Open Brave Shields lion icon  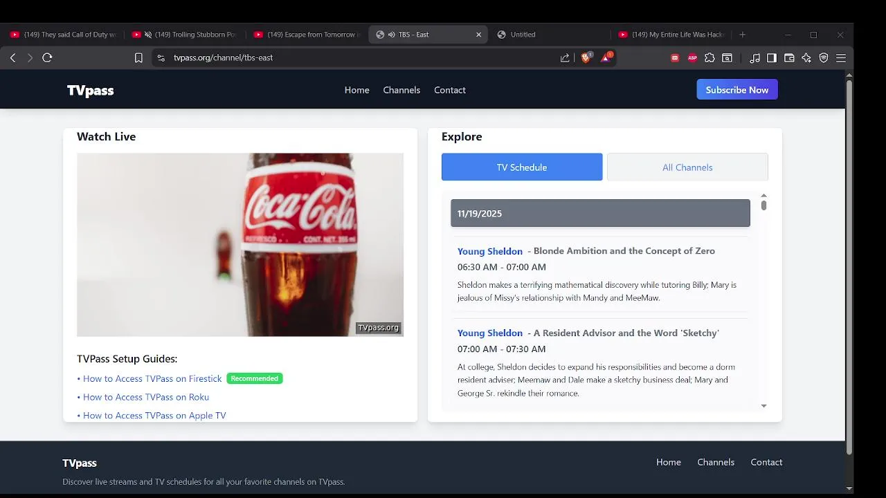coord(586,58)
